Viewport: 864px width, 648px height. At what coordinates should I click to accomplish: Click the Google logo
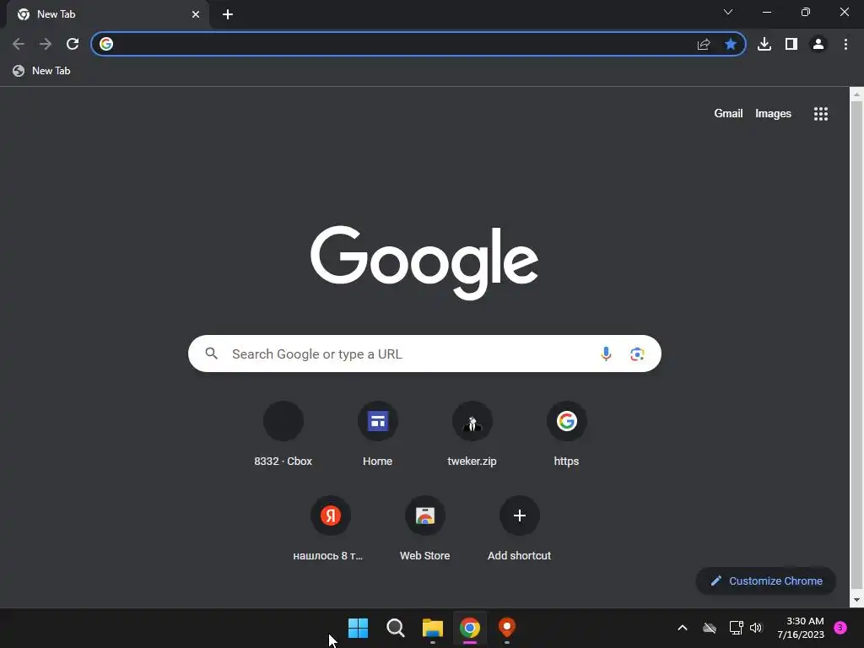coord(424,262)
